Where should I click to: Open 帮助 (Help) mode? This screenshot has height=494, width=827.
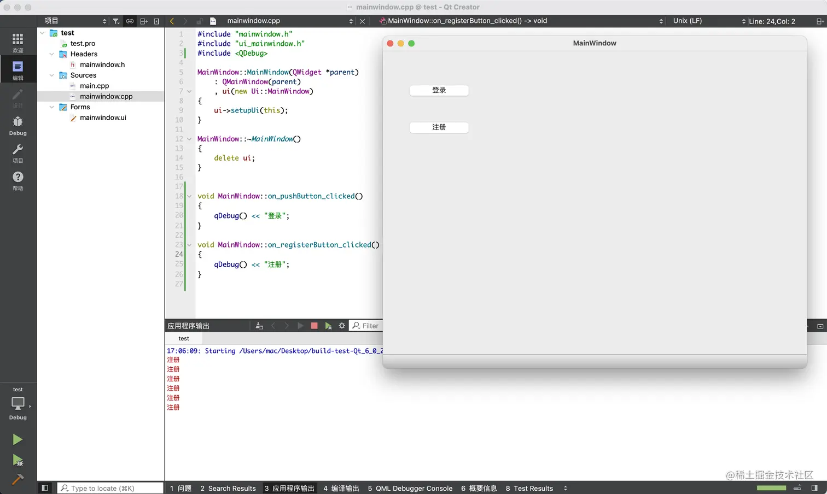[18, 180]
